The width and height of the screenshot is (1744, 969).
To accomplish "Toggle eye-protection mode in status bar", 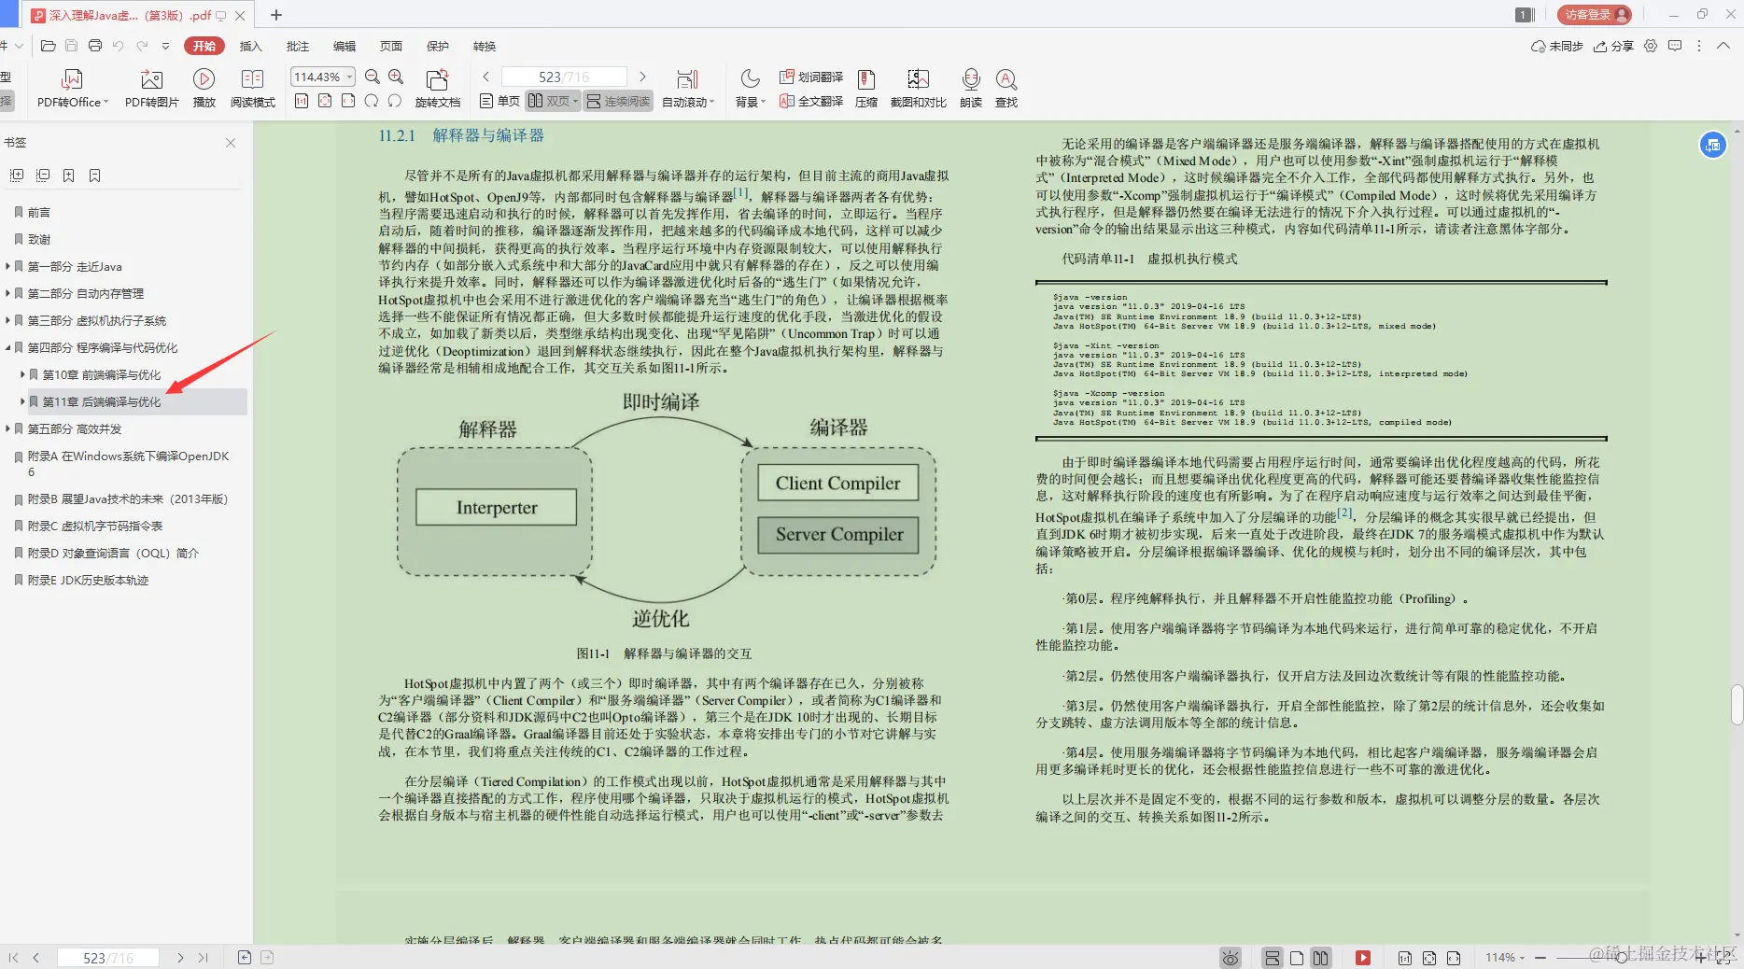I will click(1230, 957).
